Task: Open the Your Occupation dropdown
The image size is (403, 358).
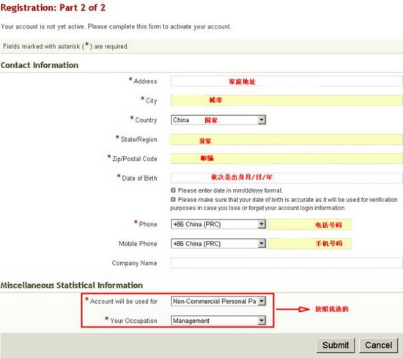Action: 218,321
